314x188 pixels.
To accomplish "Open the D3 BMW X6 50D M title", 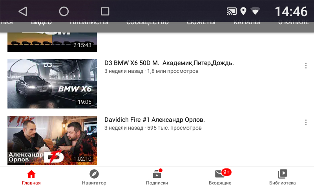I will 169,63.
